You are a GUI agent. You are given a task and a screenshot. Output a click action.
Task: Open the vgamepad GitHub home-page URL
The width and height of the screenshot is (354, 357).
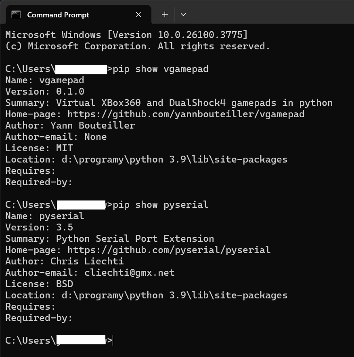click(186, 114)
